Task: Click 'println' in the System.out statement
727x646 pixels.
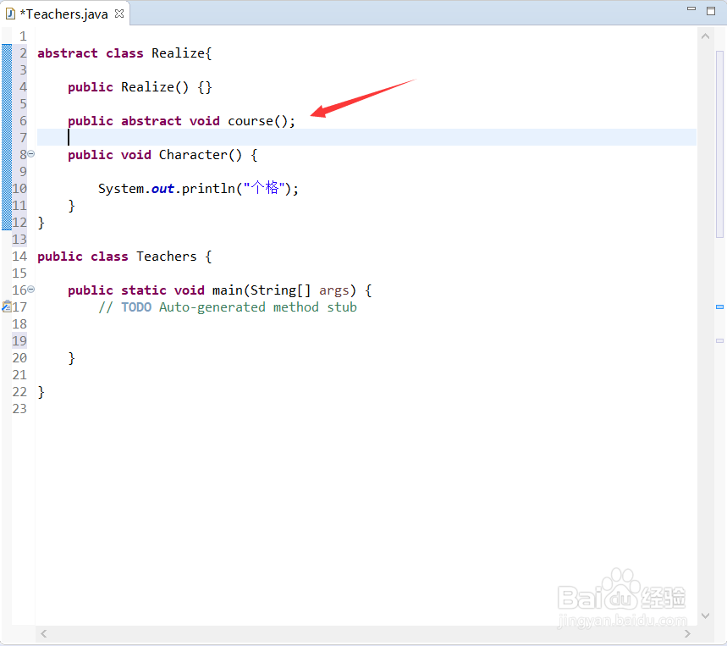Action: pos(209,189)
